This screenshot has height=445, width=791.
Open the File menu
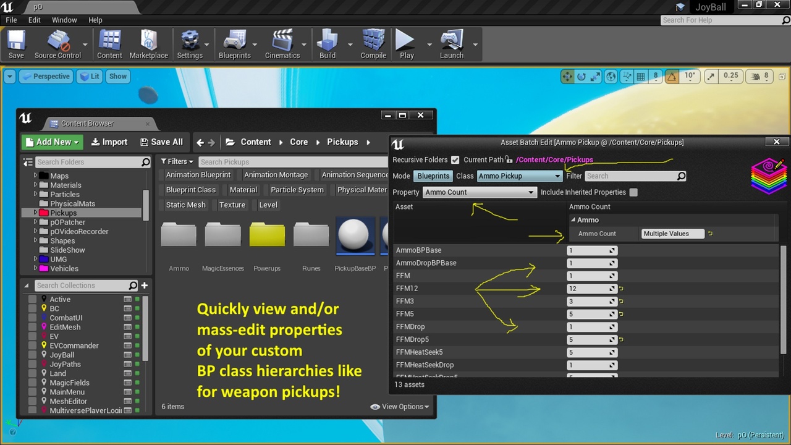[11, 20]
